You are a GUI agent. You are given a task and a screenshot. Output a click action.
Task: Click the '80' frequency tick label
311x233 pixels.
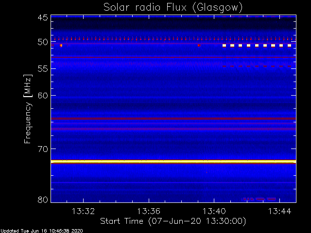coord(43,200)
